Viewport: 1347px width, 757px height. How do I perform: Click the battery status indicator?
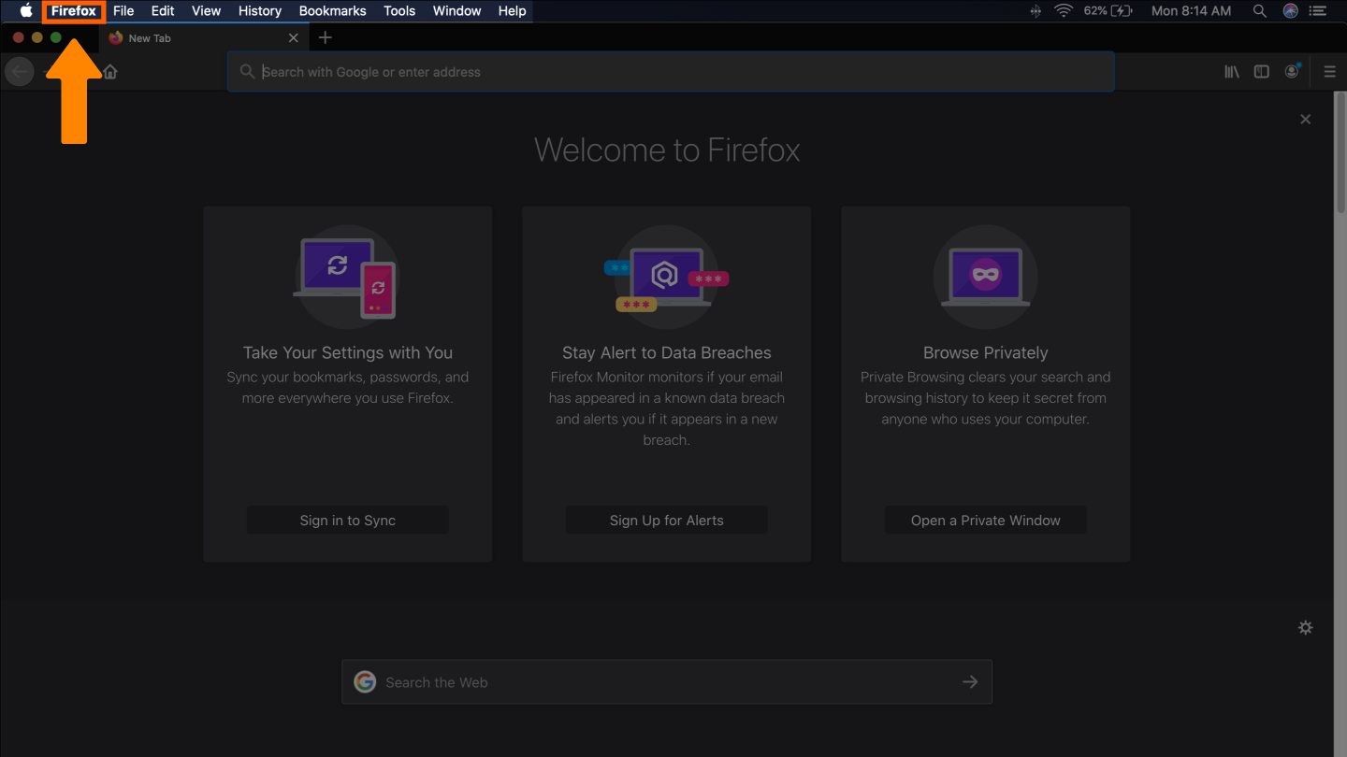(x=1108, y=11)
